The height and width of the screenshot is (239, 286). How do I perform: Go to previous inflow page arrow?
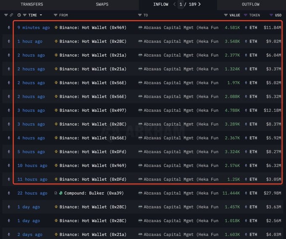(x=175, y=4)
